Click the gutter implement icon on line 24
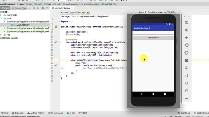Screen dimensions: 209x117 click(56, 66)
